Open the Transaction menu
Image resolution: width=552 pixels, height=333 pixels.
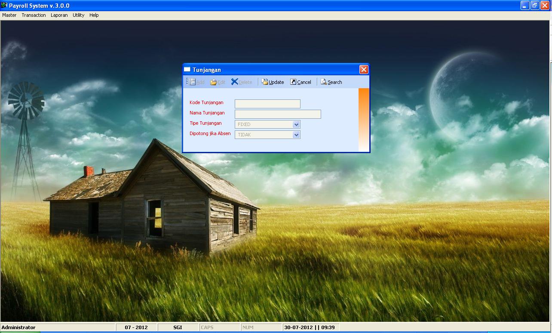coord(34,15)
